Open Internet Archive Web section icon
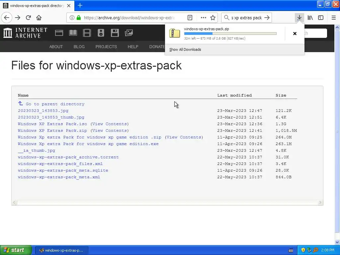The width and height of the screenshot is (340, 255). (x=59, y=33)
